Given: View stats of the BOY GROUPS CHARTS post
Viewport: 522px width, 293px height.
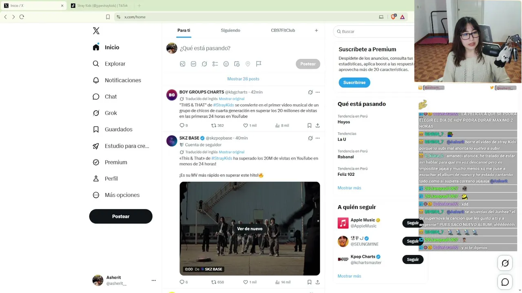Looking at the screenshot, I should [282, 125].
